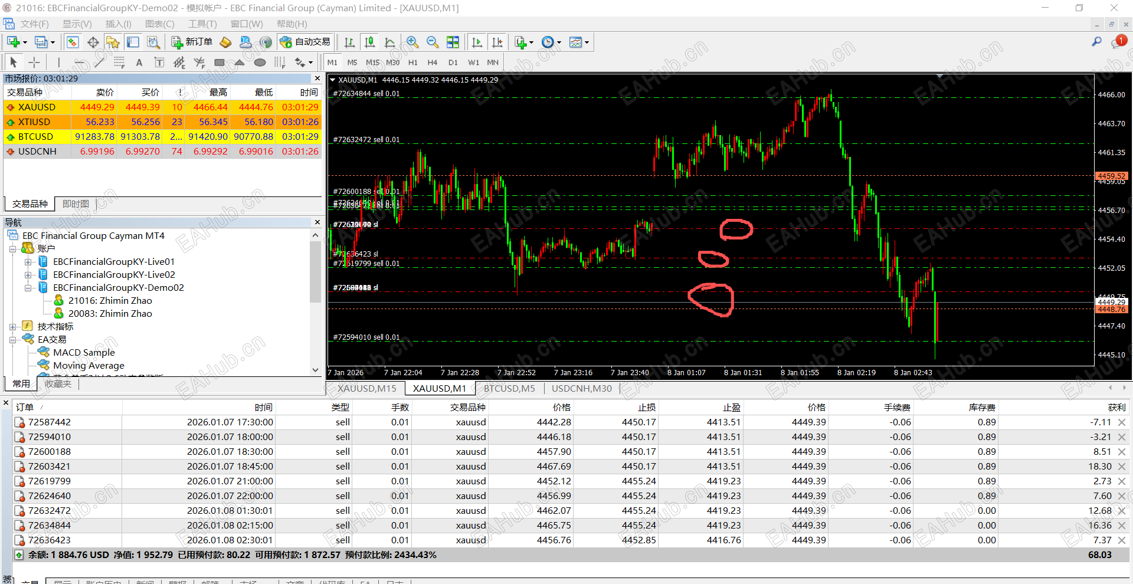The width and height of the screenshot is (1133, 584).
Task: Select the triangle shape tool
Action: tap(240, 62)
